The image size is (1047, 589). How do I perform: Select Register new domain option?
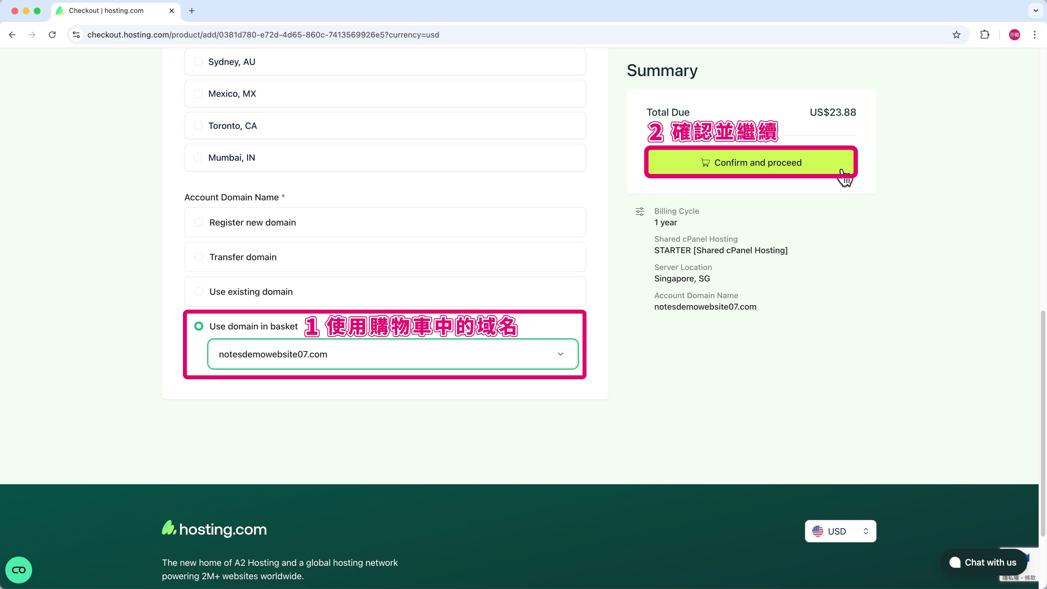(199, 222)
